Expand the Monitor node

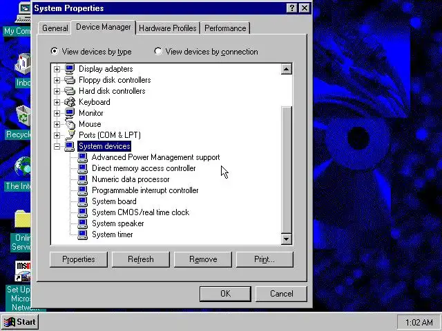tap(57, 113)
